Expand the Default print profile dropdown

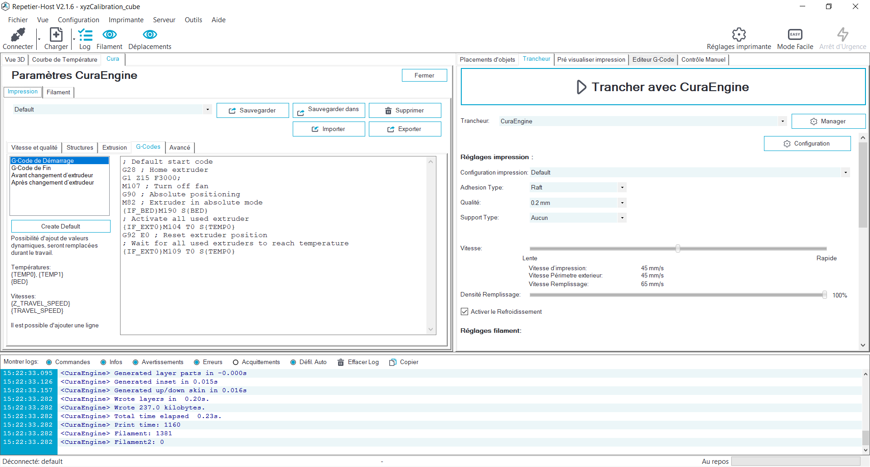[208, 109]
